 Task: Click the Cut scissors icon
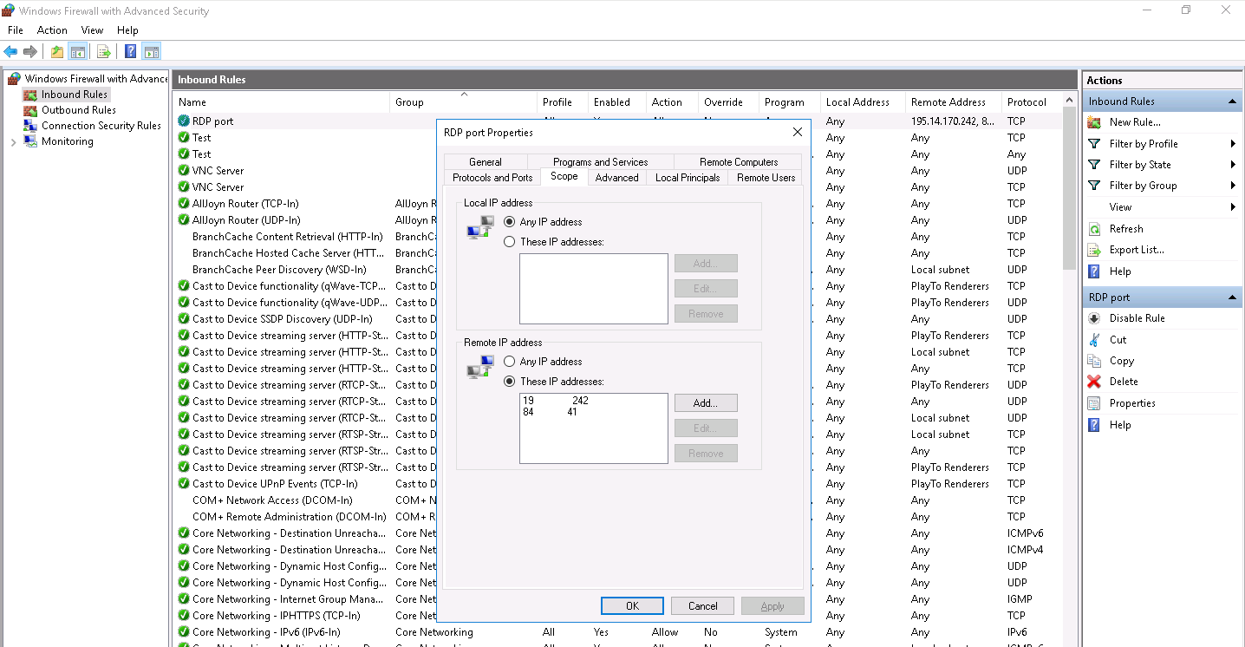(1094, 340)
